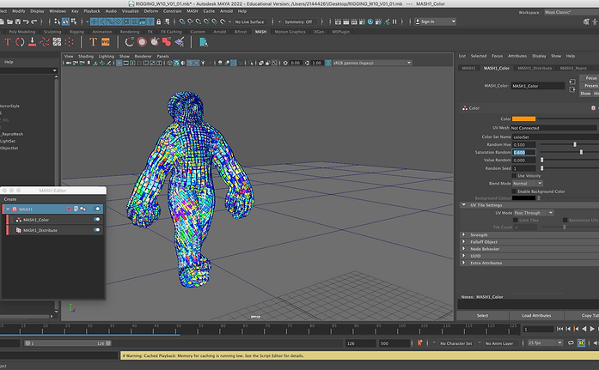Click the red dotted points shelf icon
This screenshot has height=370, width=599.
69,42
